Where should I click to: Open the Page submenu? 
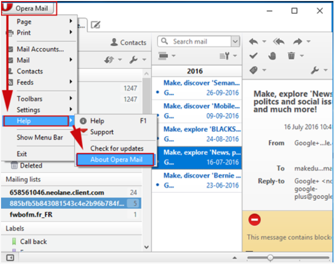pyautogui.click(x=40, y=22)
